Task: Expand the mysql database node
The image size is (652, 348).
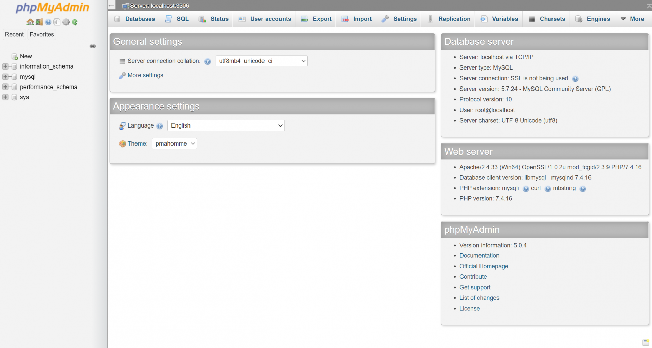Action: pyautogui.click(x=5, y=77)
